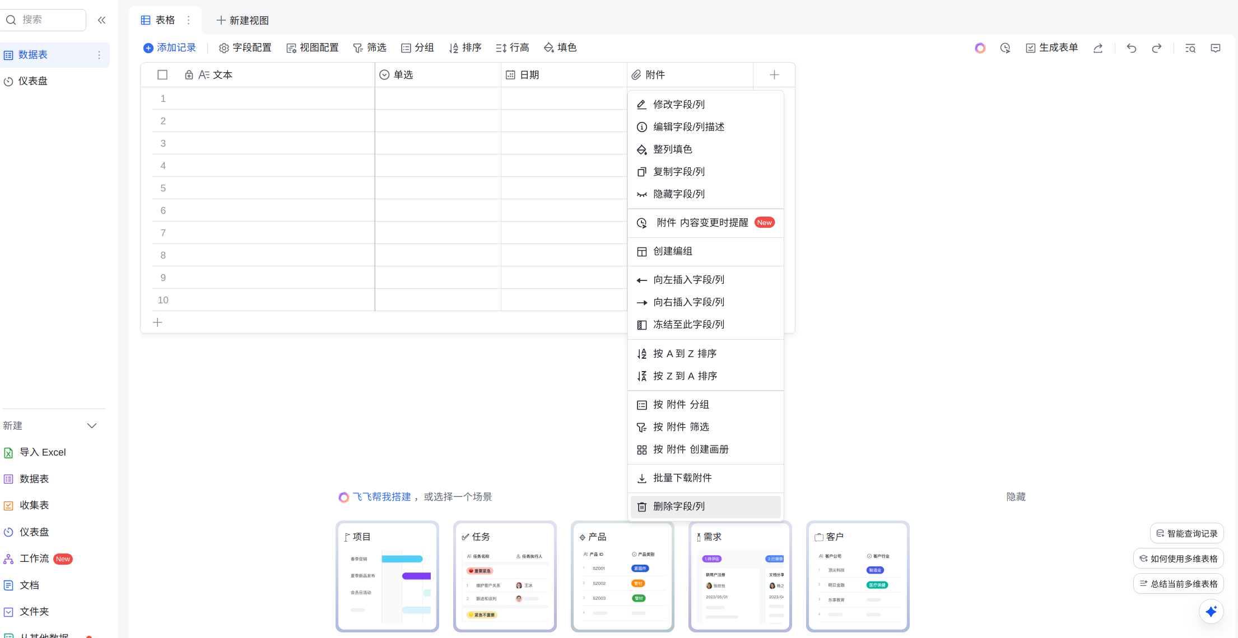Open the 填色 fill color dropdown

pyautogui.click(x=560, y=48)
